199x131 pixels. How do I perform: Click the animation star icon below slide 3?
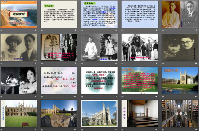coord(83,30)
